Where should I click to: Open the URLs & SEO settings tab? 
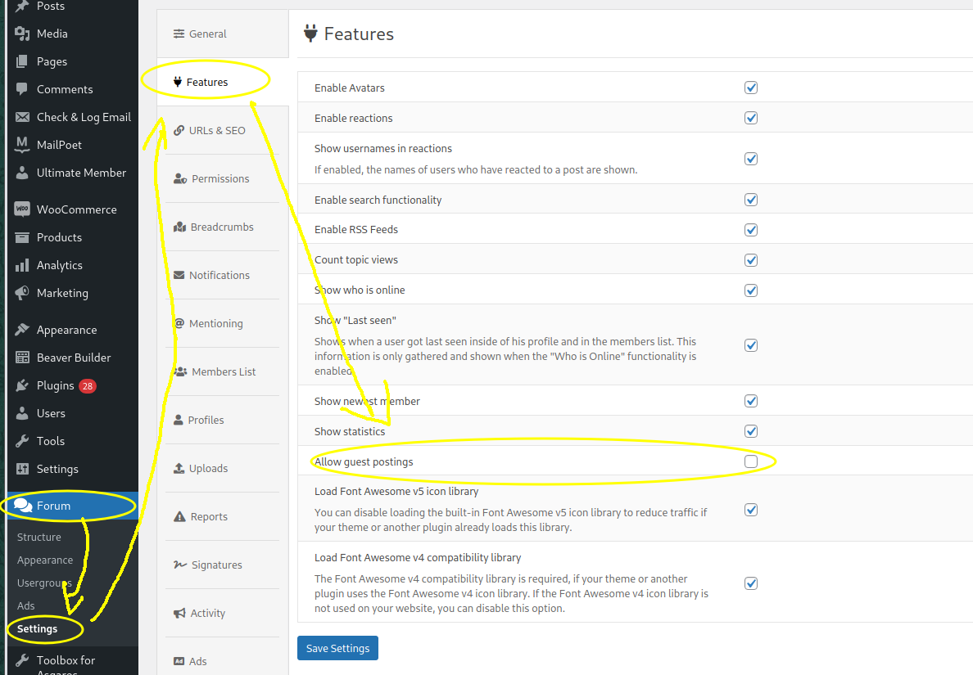(216, 131)
